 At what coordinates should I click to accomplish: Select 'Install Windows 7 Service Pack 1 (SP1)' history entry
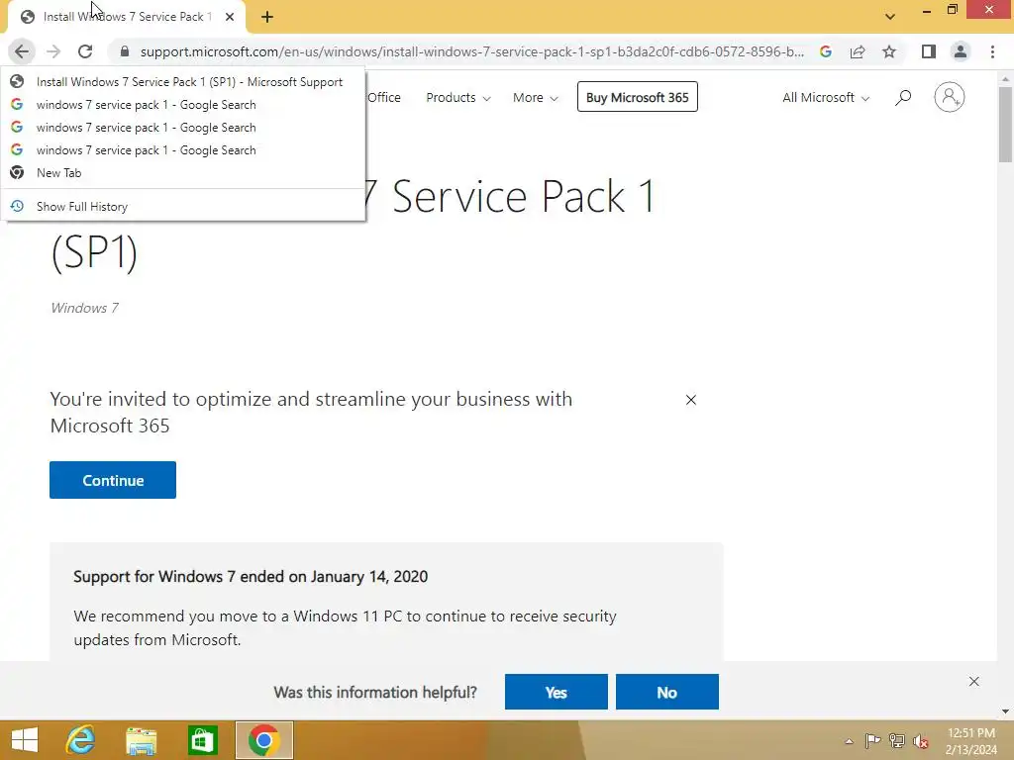(183, 82)
